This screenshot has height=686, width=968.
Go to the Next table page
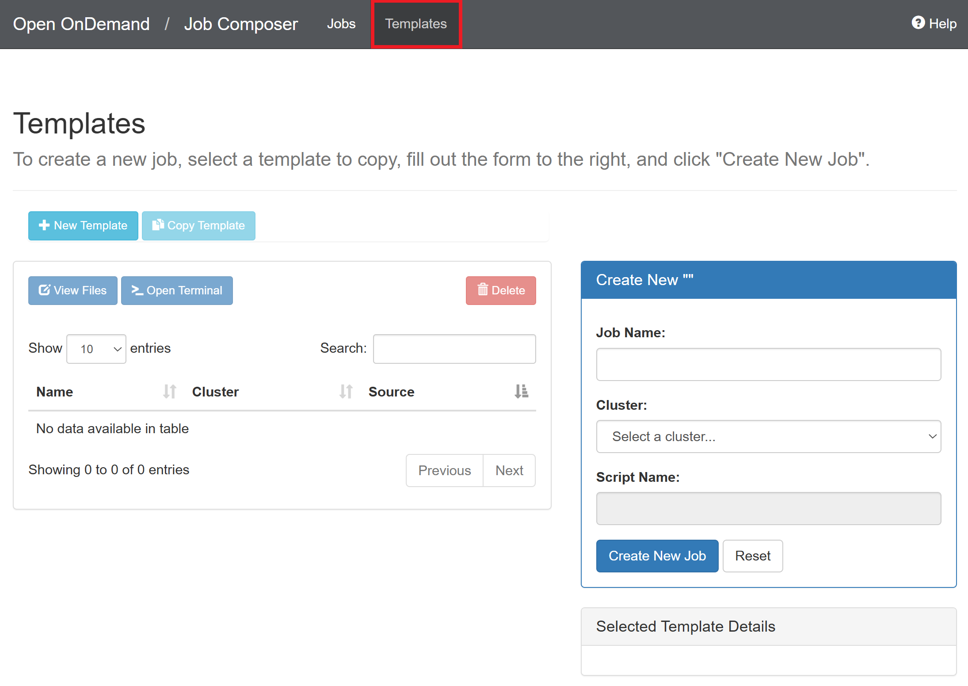point(509,470)
